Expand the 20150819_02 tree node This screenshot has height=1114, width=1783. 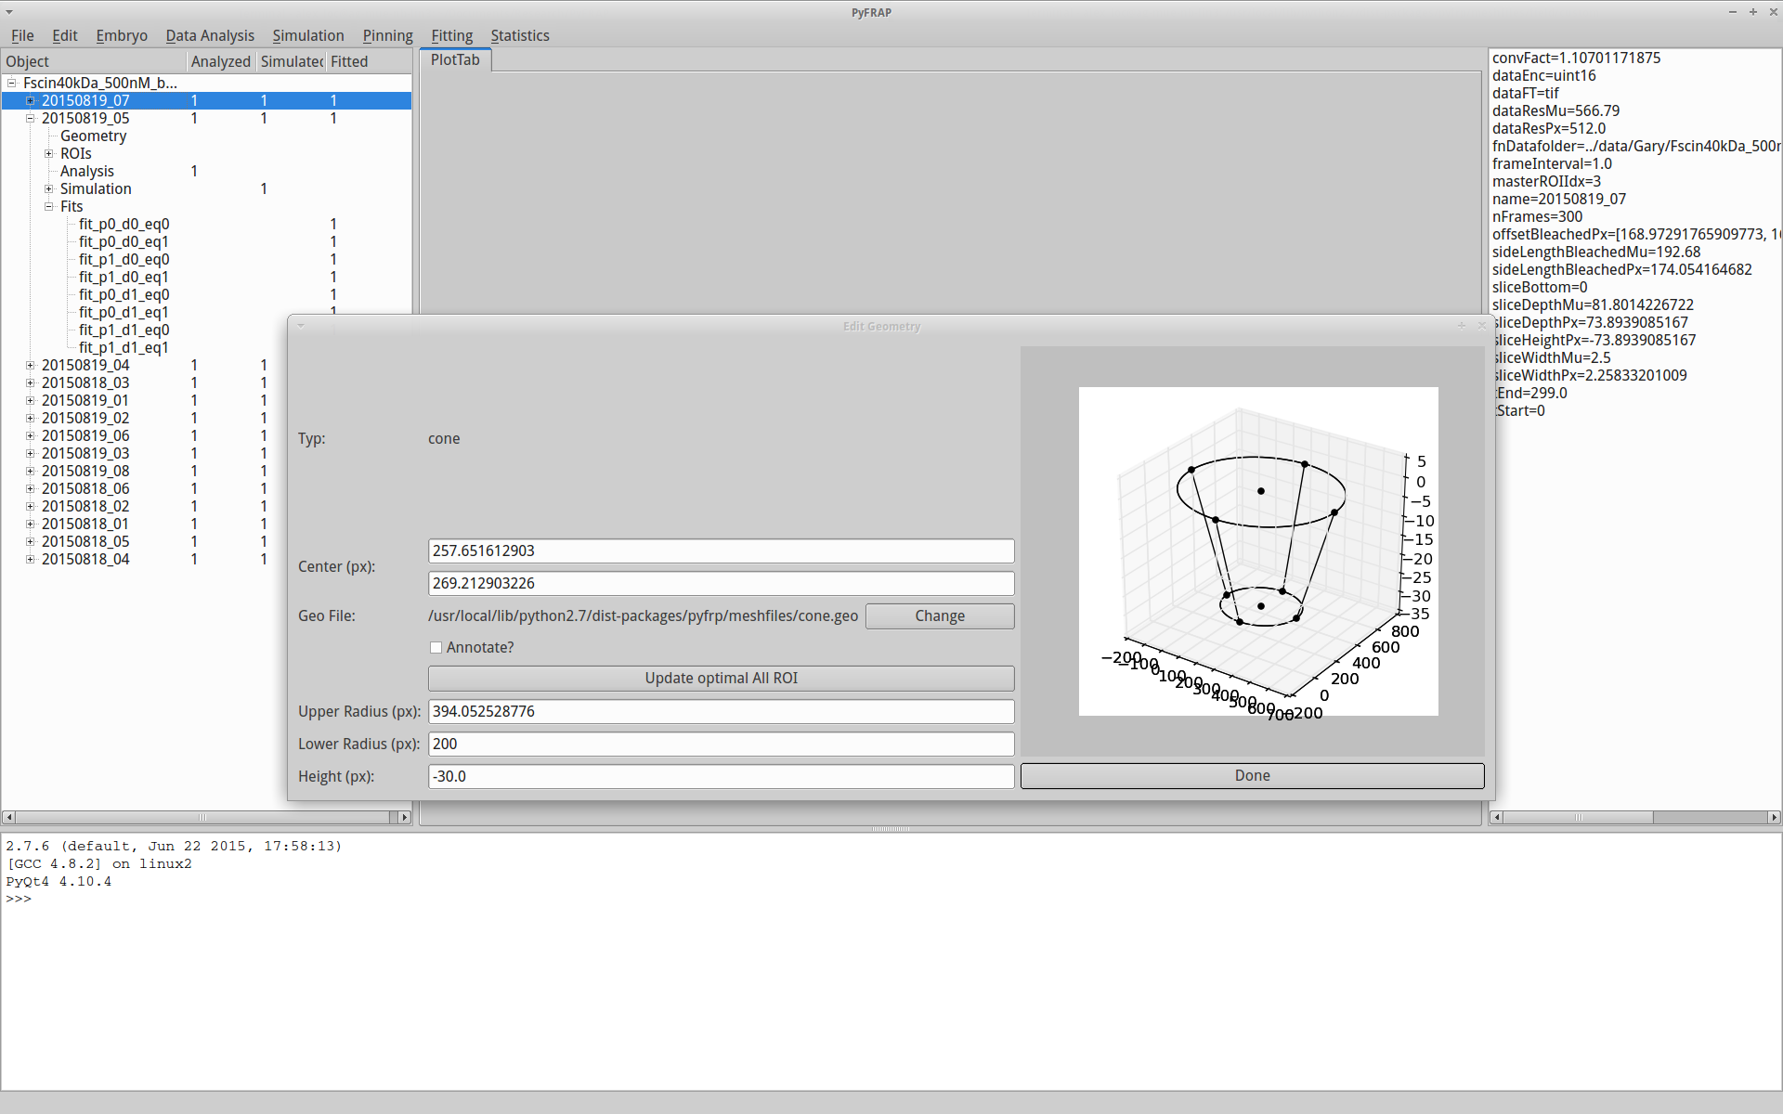tap(31, 418)
